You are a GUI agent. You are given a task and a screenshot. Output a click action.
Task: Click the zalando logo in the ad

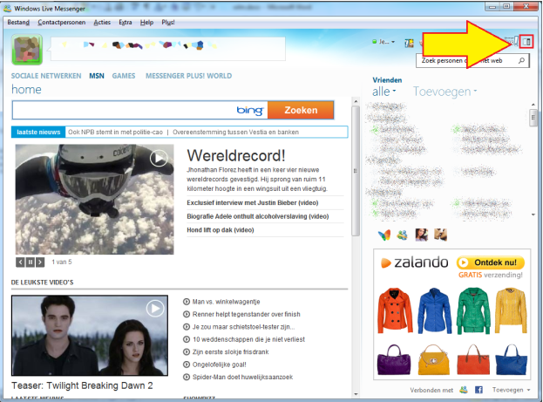415,262
